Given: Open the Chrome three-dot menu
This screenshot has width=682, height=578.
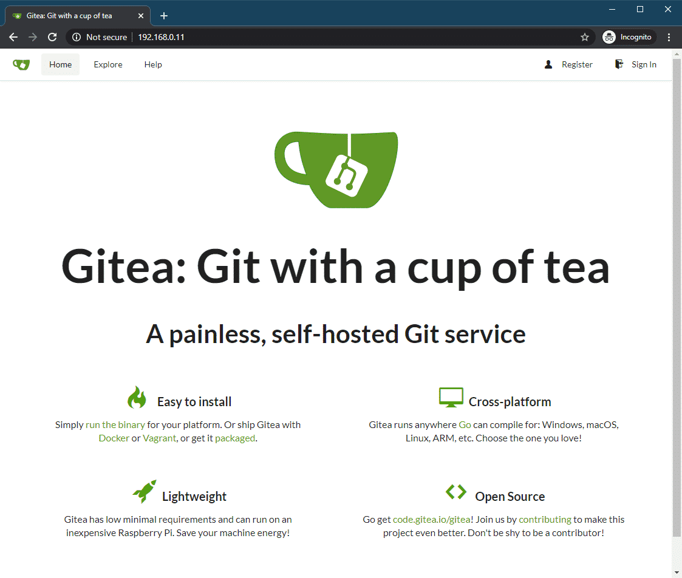Looking at the screenshot, I should (x=669, y=37).
